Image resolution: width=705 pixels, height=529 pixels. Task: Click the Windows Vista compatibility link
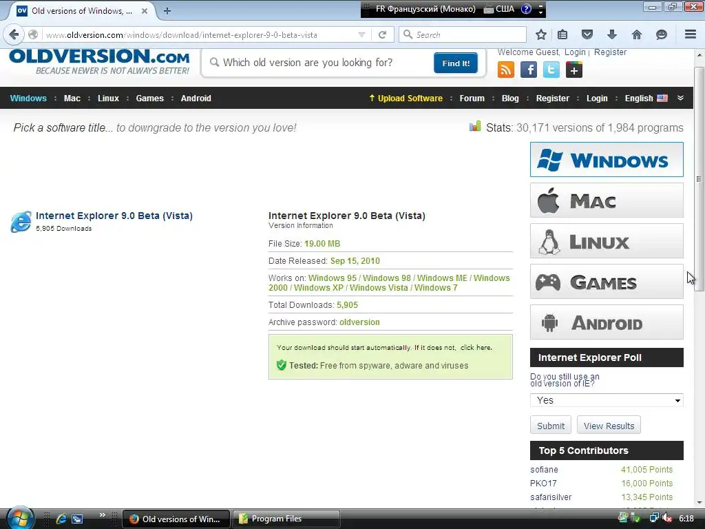coord(379,287)
